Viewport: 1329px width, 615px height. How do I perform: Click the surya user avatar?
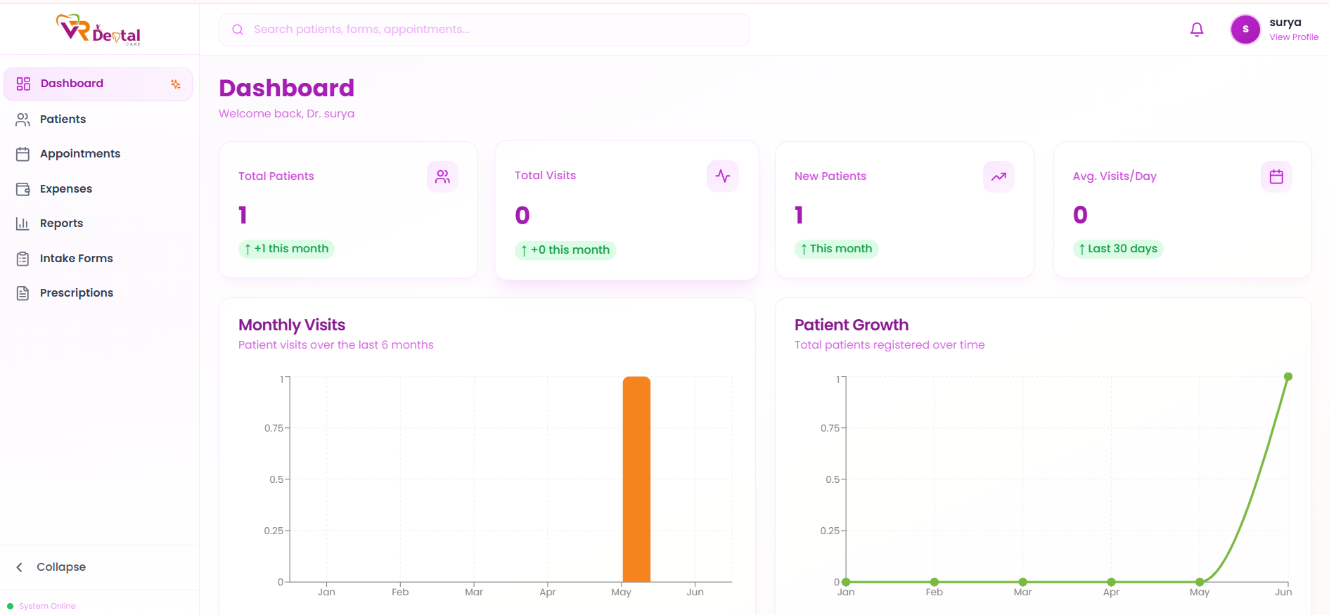pyautogui.click(x=1245, y=30)
